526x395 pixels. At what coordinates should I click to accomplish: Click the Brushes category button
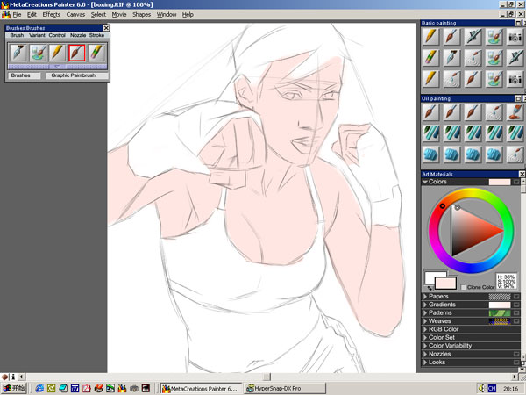[22, 75]
